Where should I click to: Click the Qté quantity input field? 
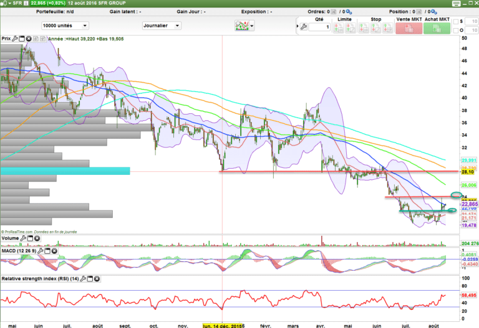(319, 27)
